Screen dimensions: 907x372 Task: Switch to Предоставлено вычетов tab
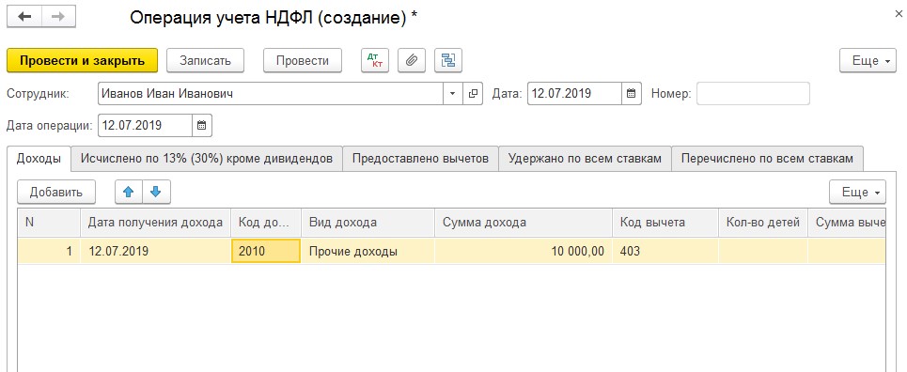(420, 159)
